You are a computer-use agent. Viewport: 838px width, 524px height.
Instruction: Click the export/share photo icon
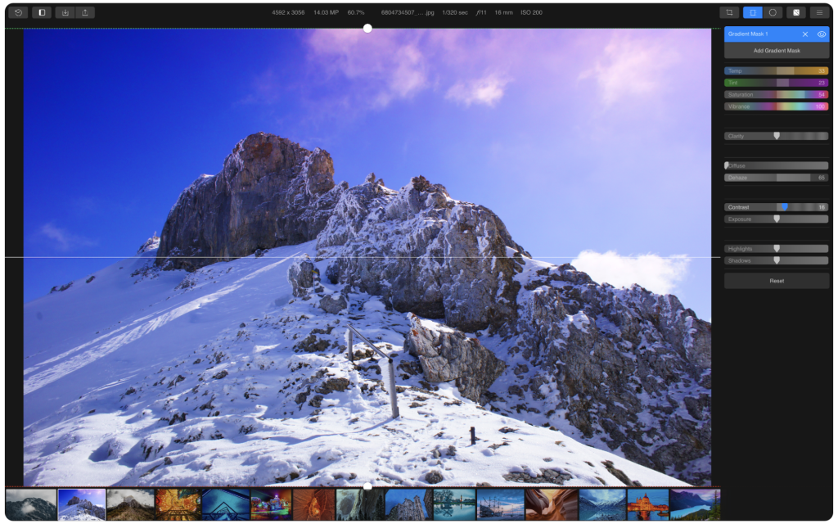point(85,12)
